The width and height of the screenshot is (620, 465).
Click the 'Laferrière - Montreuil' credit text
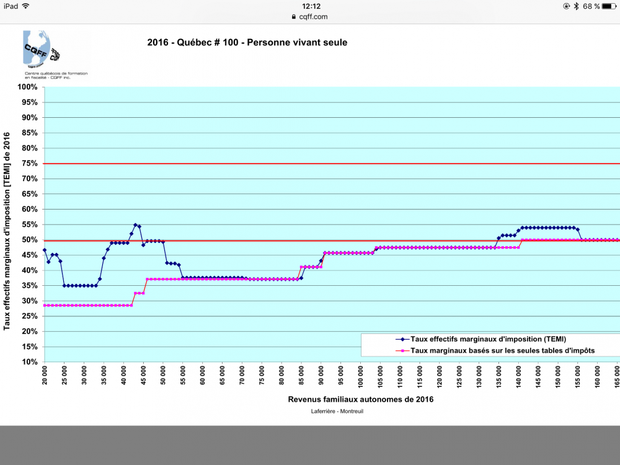point(333,411)
